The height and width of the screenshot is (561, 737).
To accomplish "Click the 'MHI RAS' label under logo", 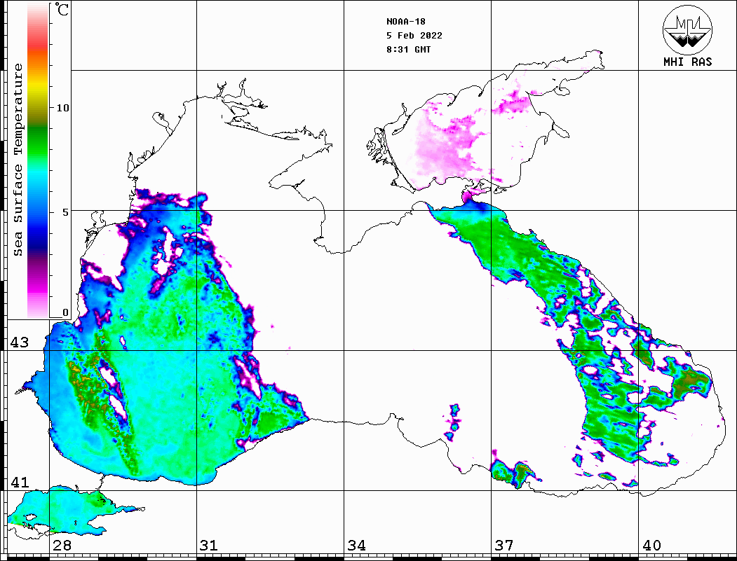I will coord(688,62).
